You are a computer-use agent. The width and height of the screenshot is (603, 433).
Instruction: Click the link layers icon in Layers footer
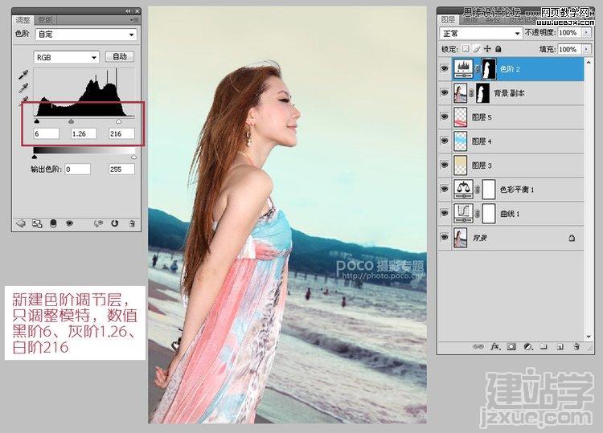[x=478, y=346]
